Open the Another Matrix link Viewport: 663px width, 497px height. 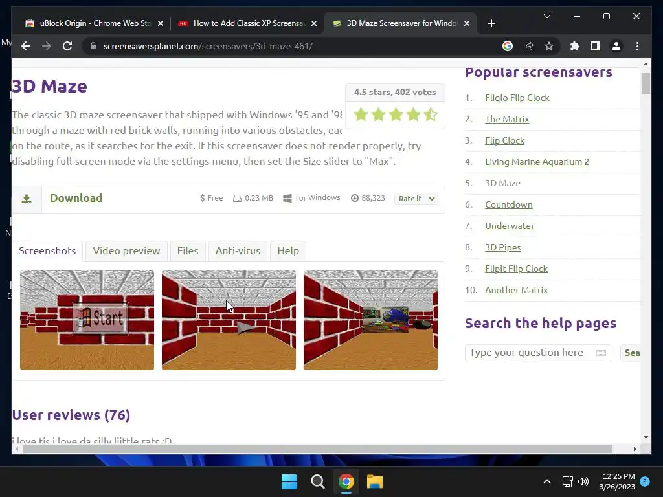coord(516,291)
